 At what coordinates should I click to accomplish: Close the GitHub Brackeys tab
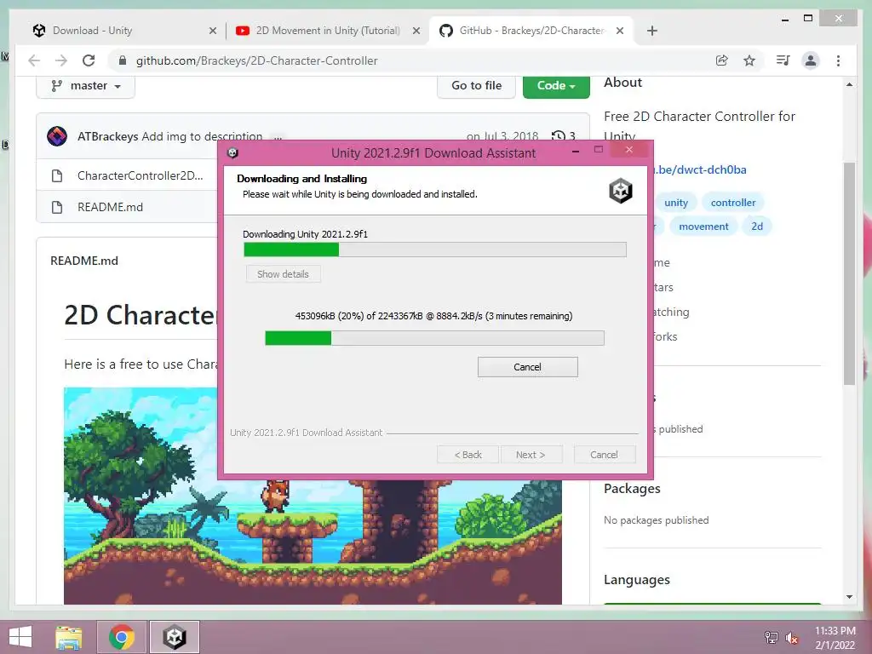click(x=620, y=31)
